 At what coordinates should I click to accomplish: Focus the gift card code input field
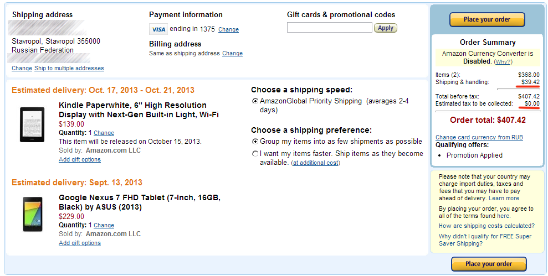tap(329, 28)
